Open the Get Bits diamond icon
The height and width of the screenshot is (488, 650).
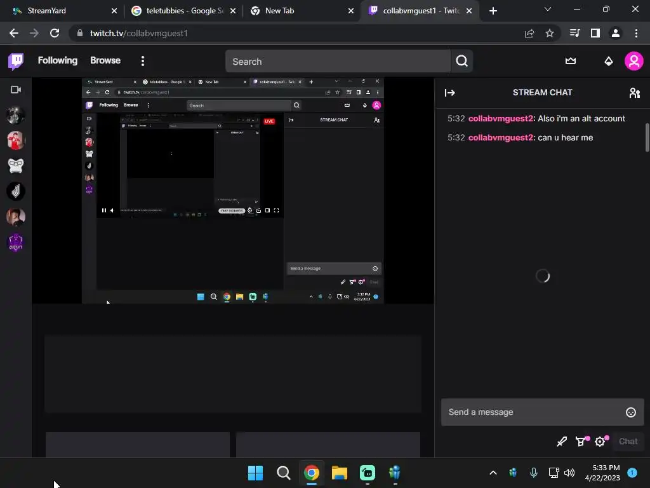coord(609,62)
